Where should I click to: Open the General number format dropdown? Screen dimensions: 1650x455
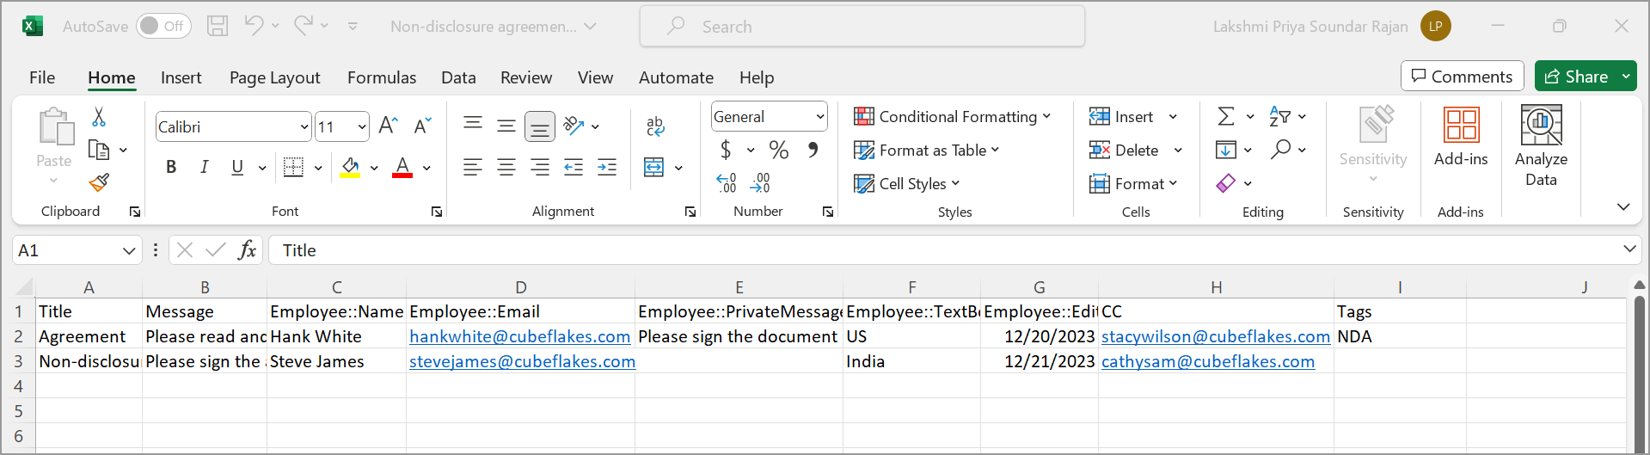[x=820, y=117]
